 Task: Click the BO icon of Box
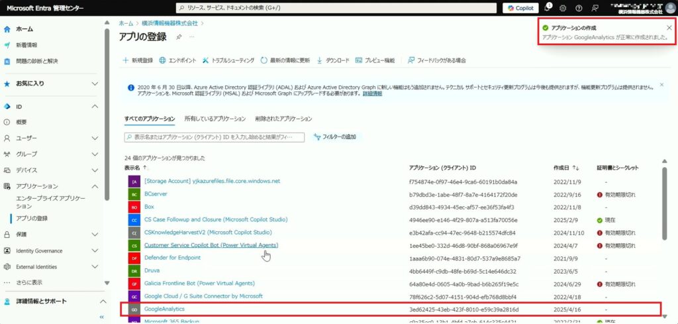[x=134, y=207]
